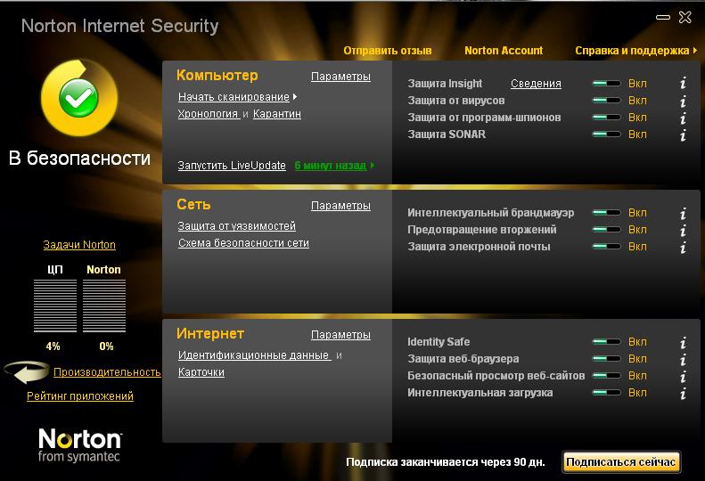Click the 4% CPU usage value
This screenshot has width=705, height=481.
coord(53,346)
